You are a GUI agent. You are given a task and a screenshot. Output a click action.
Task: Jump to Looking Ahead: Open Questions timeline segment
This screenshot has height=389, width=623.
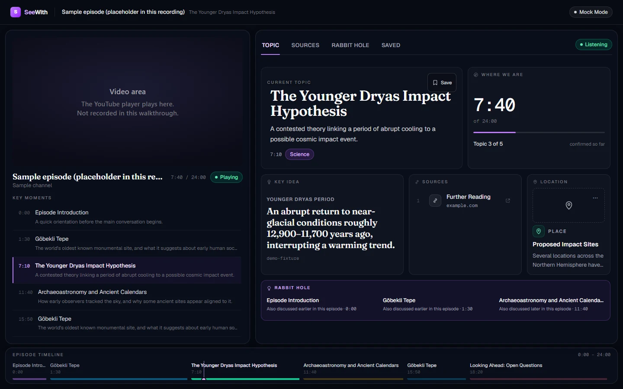538,371
